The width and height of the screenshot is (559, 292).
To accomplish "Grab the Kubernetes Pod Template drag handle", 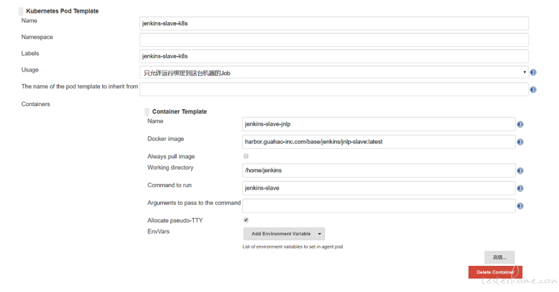I will tap(21, 11).
